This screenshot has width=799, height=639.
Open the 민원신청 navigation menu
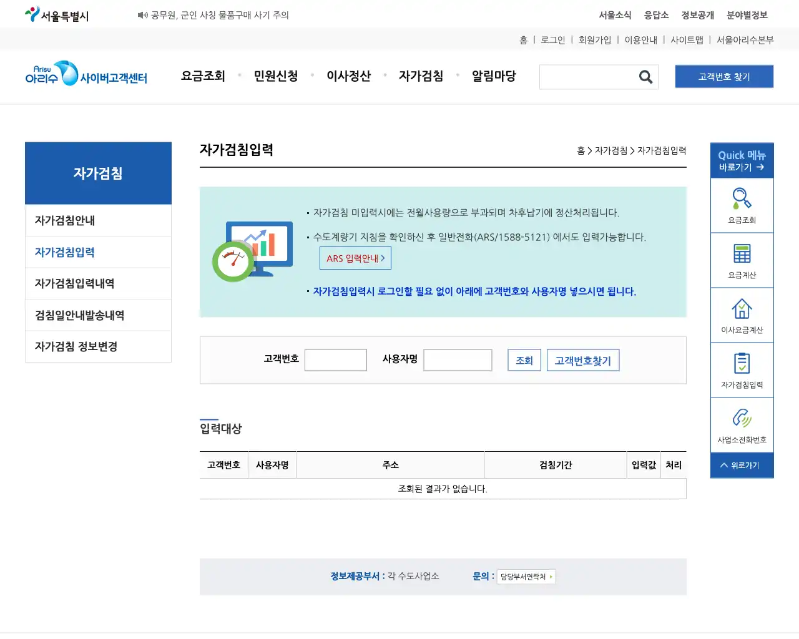tap(276, 76)
